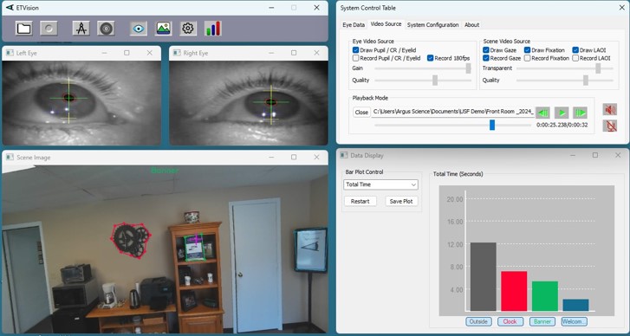Play the recorded video
The height and width of the screenshot is (336, 630).
[x=562, y=113]
